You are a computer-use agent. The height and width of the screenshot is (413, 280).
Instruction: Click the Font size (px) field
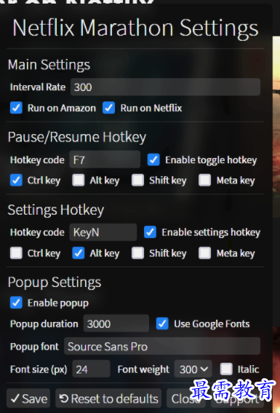[91, 369]
